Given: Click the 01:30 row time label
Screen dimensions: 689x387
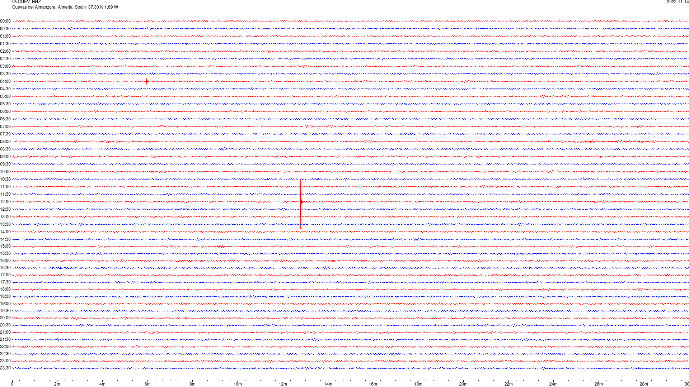Looking at the screenshot, I should (5, 44).
